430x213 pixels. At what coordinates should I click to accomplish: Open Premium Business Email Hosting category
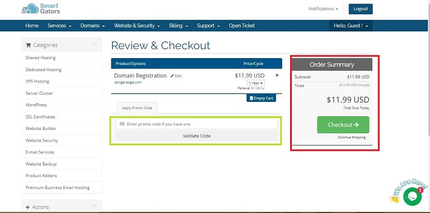pos(58,187)
